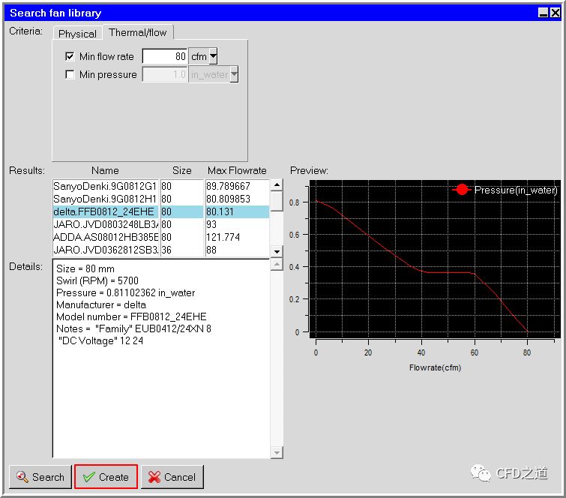Enable the Min pressure checkbox
Image resolution: width=566 pixels, height=498 pixels.
(70, 74)
